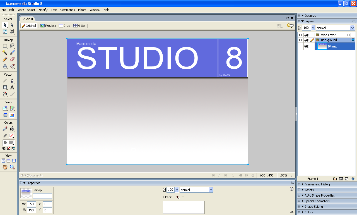Open the 100% zoom level dropdown

(286, 175)
